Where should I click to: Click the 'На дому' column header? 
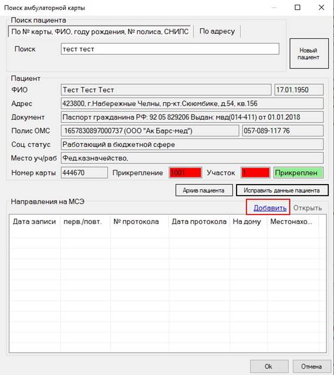click(248, 222)
